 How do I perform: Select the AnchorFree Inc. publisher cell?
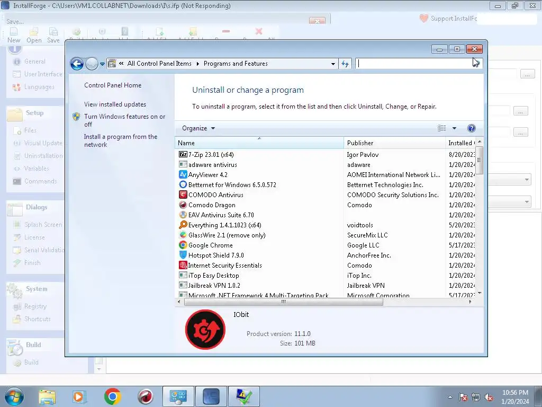(369, 255)
